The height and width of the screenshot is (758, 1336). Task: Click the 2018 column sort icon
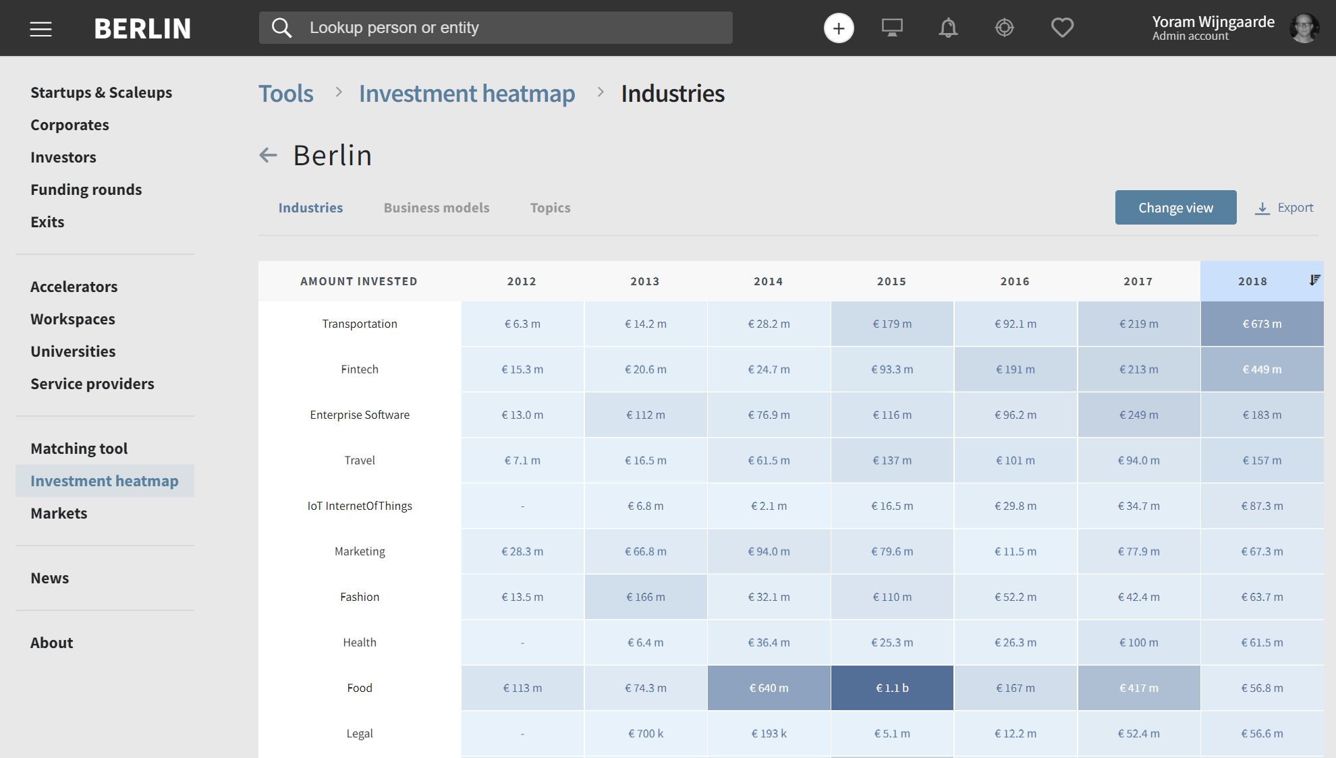[x=1314, y=281]
